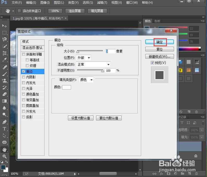Click the stroke 颜色 swatch
The width and height of the screenshot is (207, 177).
tap(67, 87)
